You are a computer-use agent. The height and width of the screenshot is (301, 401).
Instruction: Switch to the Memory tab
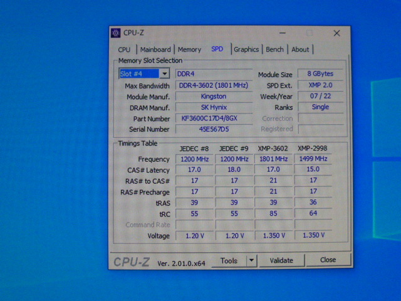189,50
